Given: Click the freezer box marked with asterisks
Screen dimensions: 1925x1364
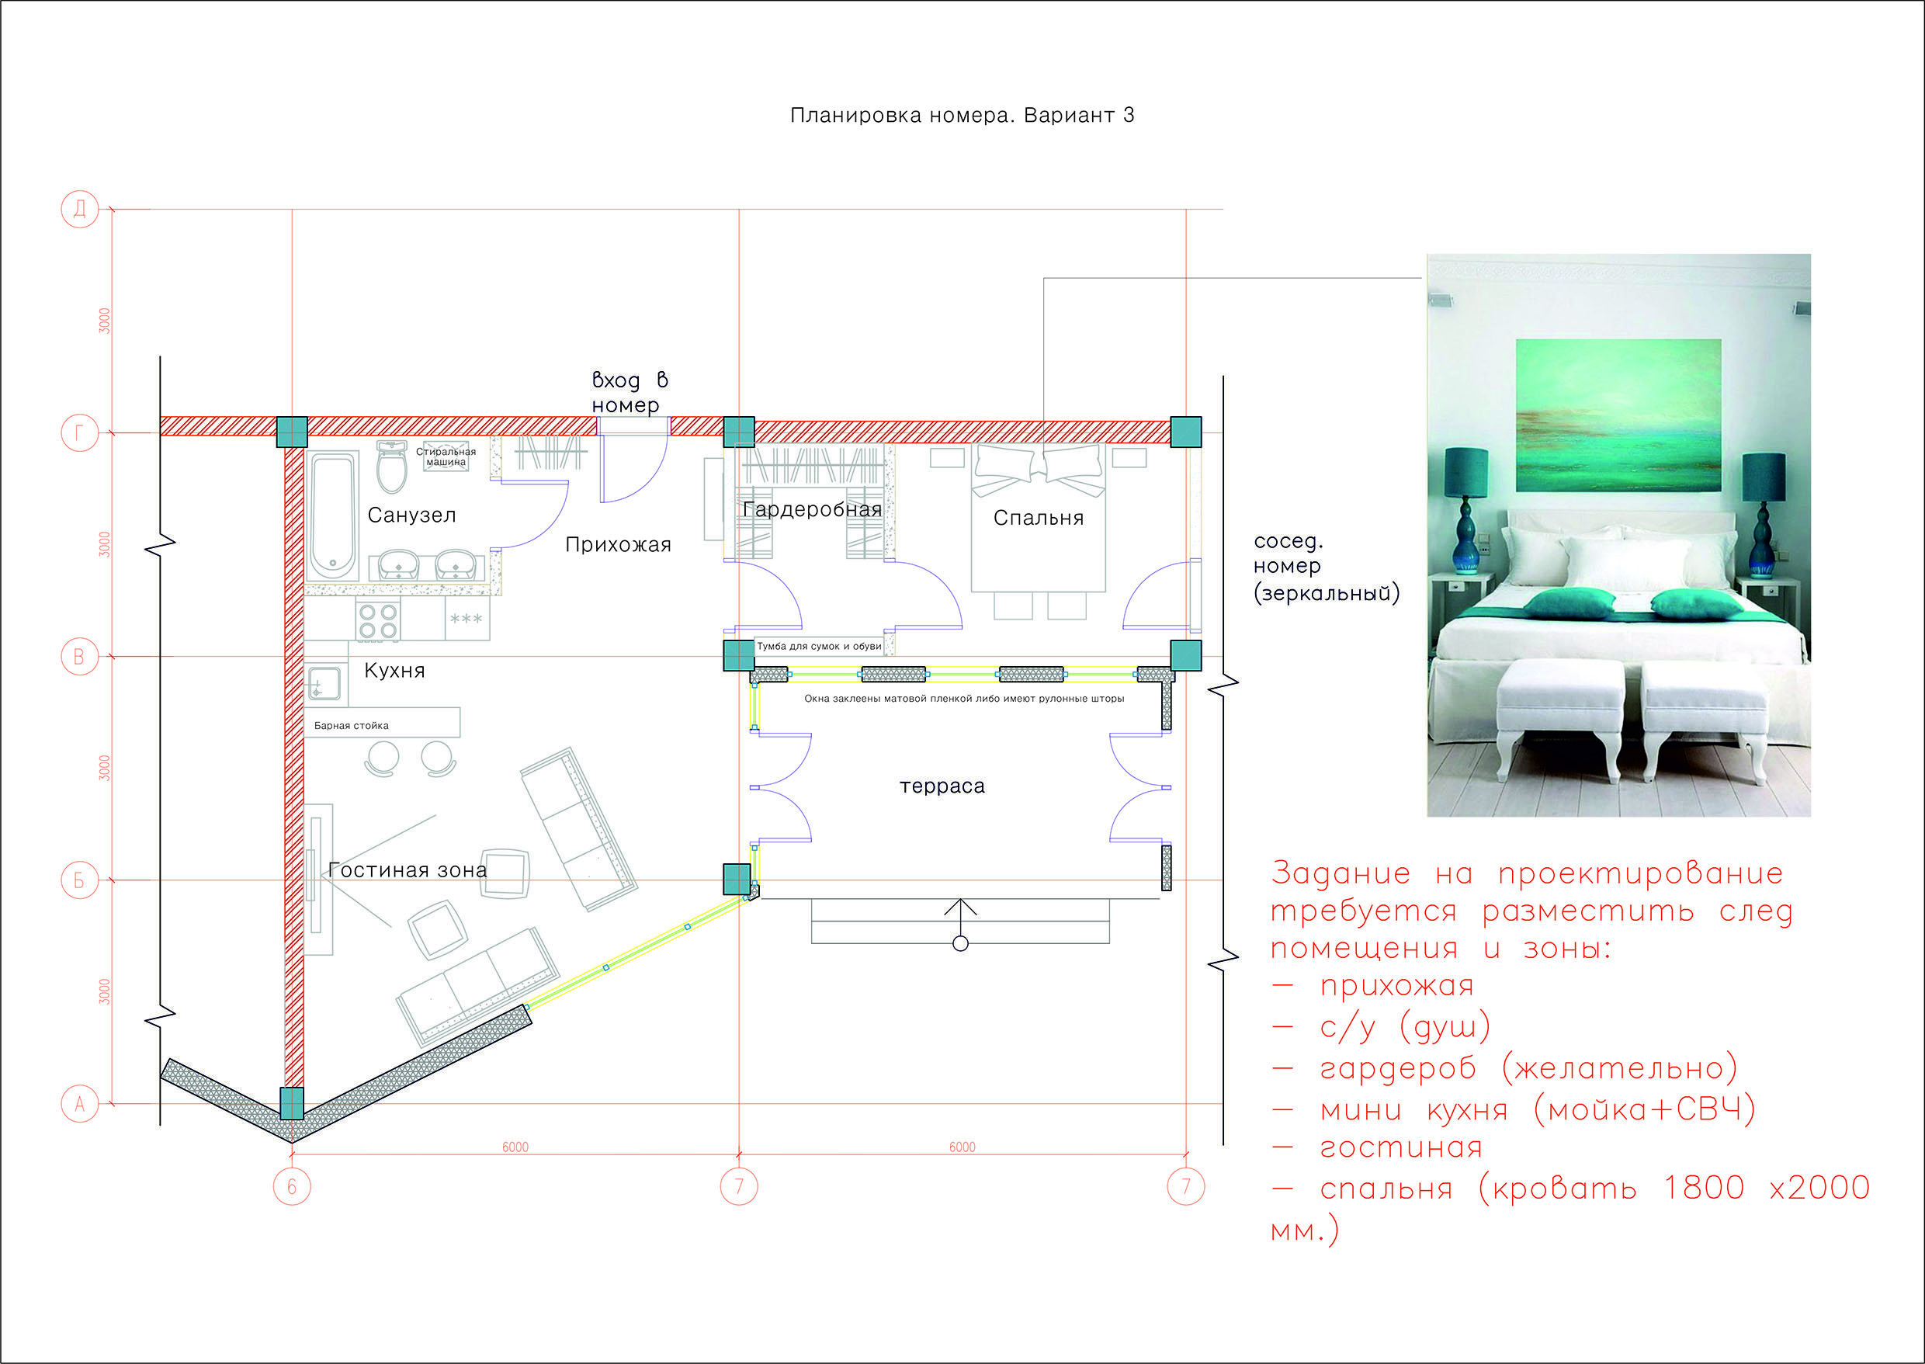Looking at the screenshot, I should pyautogui.click(x=467, y=619).
